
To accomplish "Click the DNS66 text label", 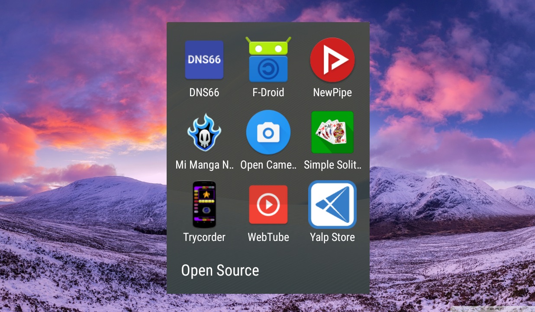I will 204,92.
